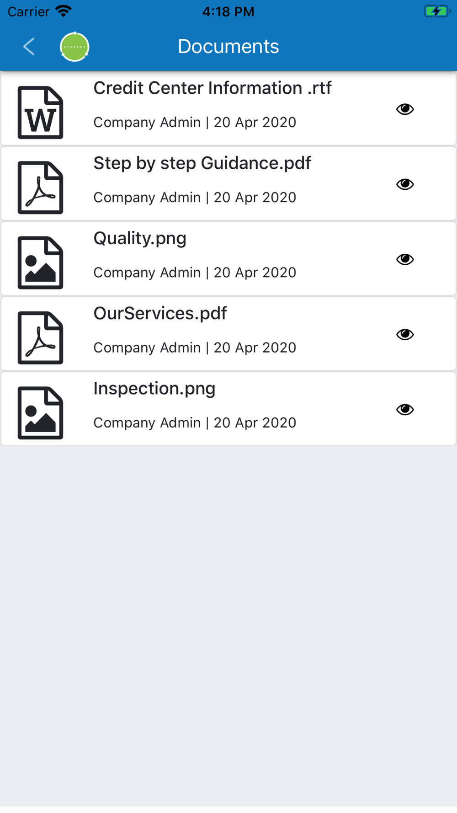The width and height of the screenshot is (457, 813).
Task: Open the Credit Center Information .rtf title
Action: coord(213,88)
